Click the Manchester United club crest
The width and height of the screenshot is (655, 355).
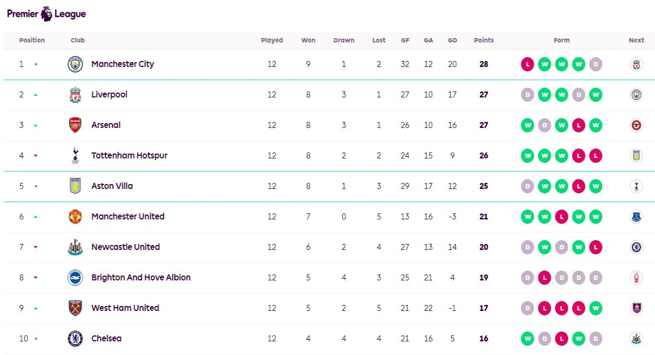coord(75,217)
